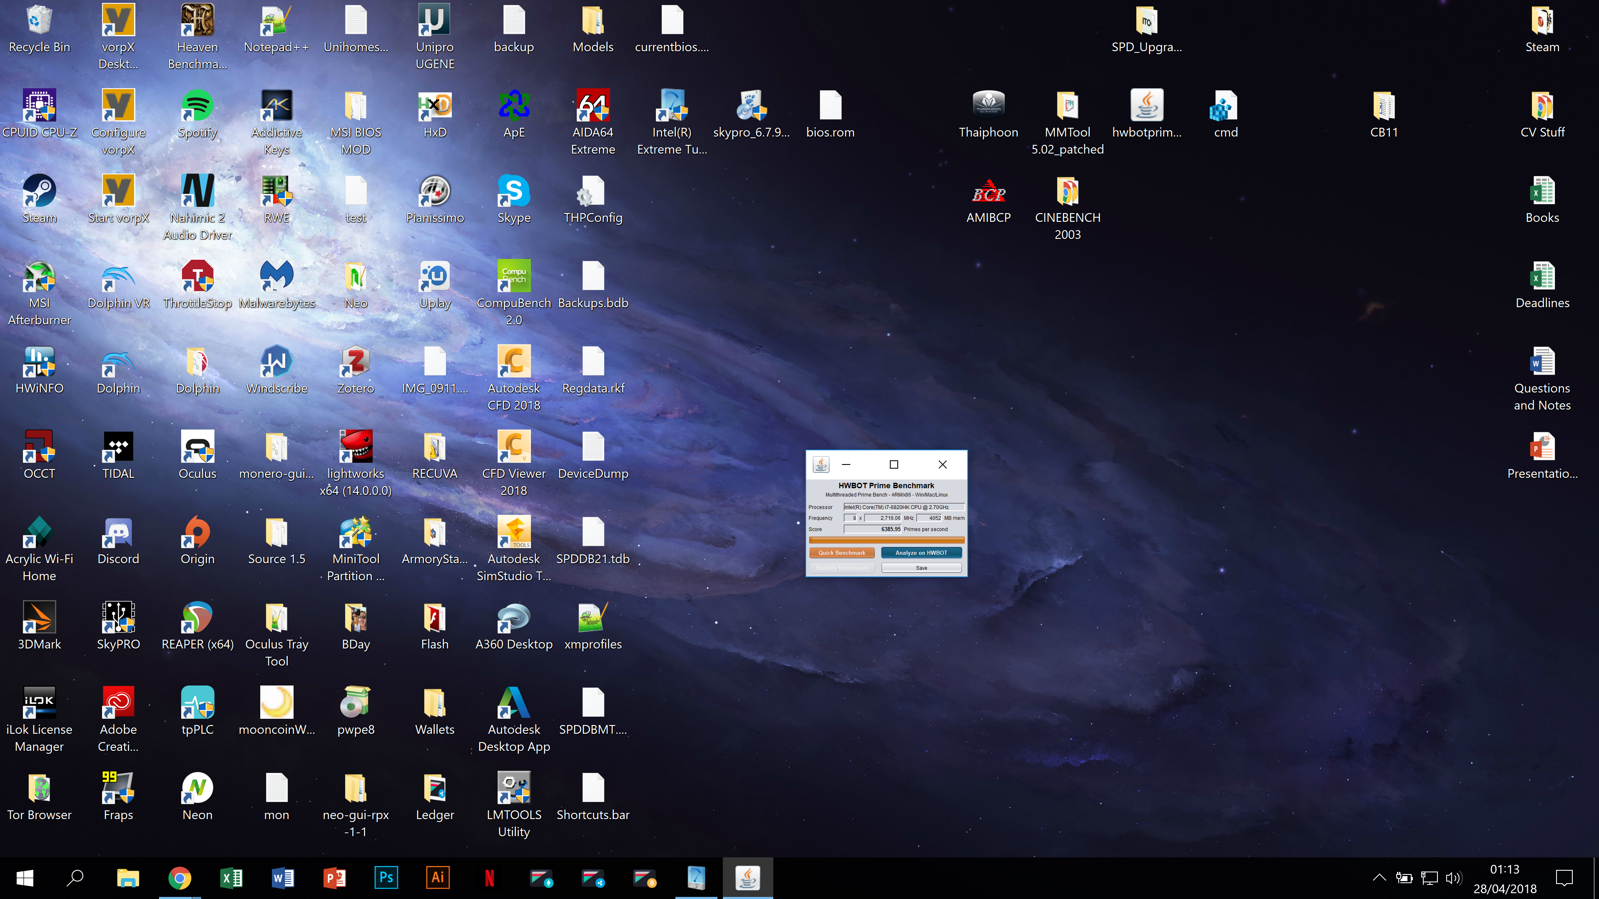Open File Explorer from taskbar
The image size is (1599, 899).
pos(128,878)
